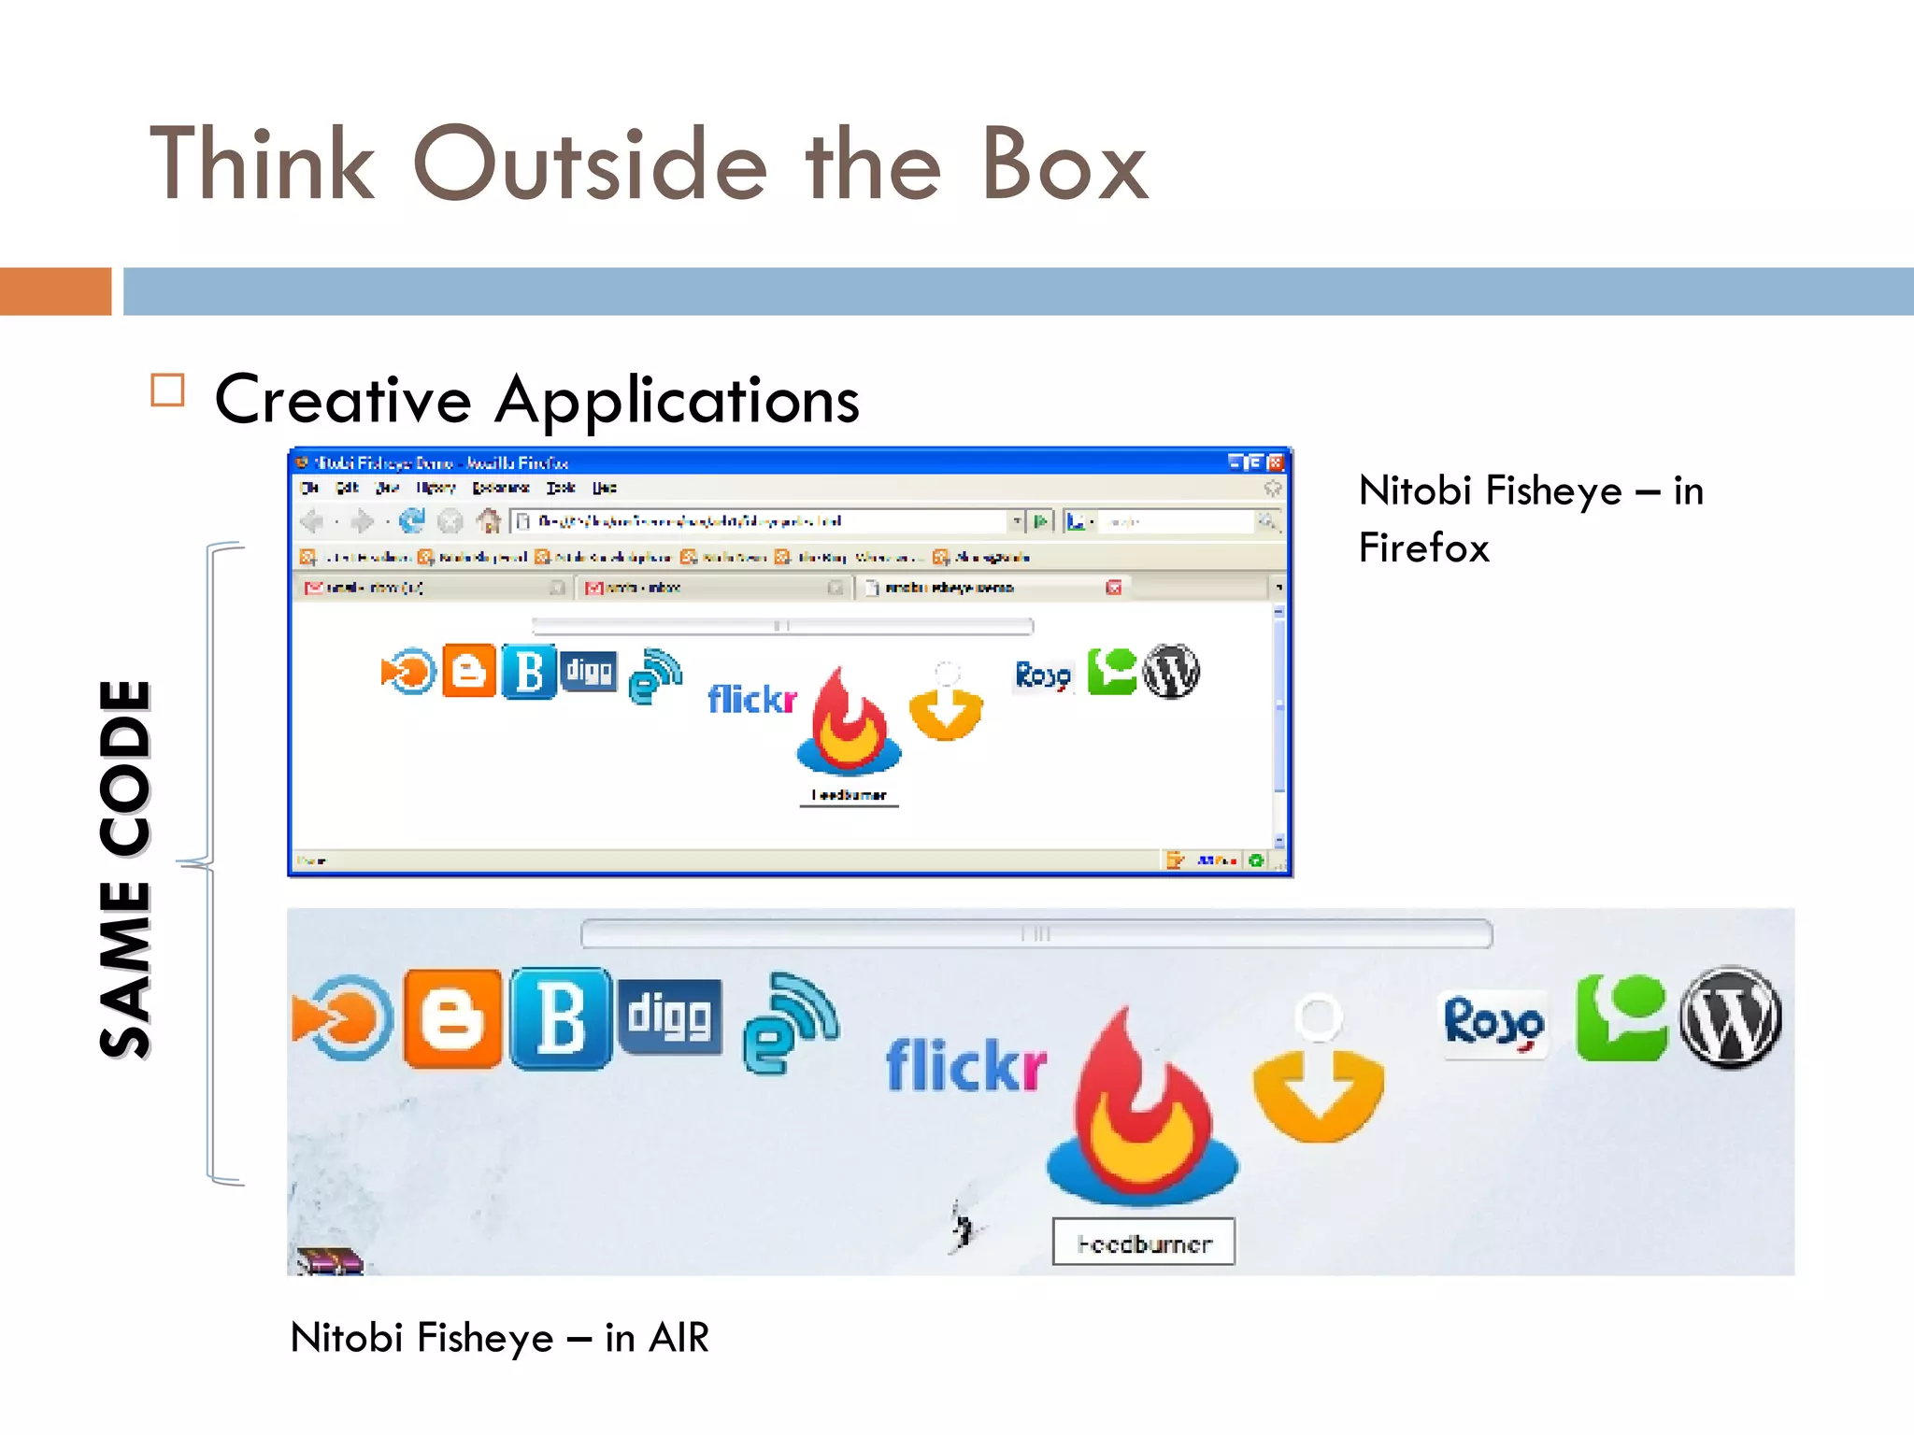Click the blue B icon in Firefox window
Viewport: 1914px width, 1435px height.
pos(529,671)
